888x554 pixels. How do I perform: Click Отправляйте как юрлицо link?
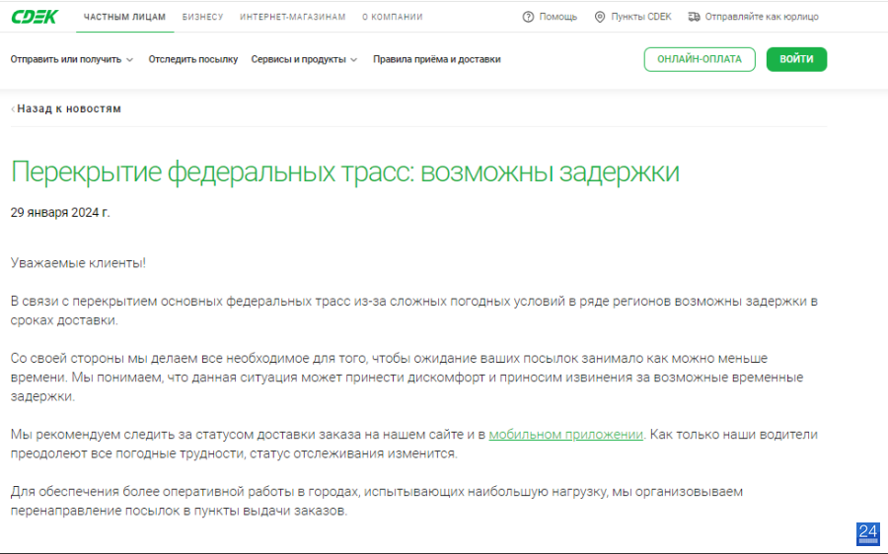tap(762, 17)
